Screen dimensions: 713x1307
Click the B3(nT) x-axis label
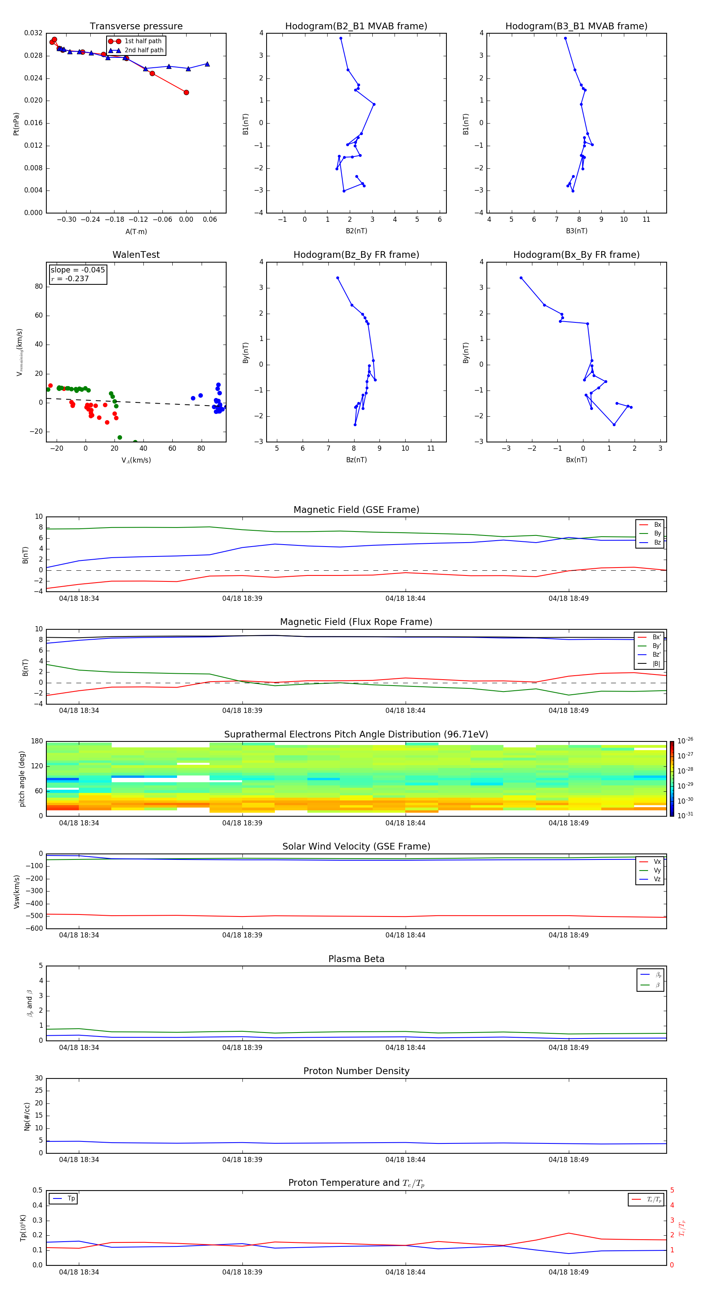click(x=576, y=231)
